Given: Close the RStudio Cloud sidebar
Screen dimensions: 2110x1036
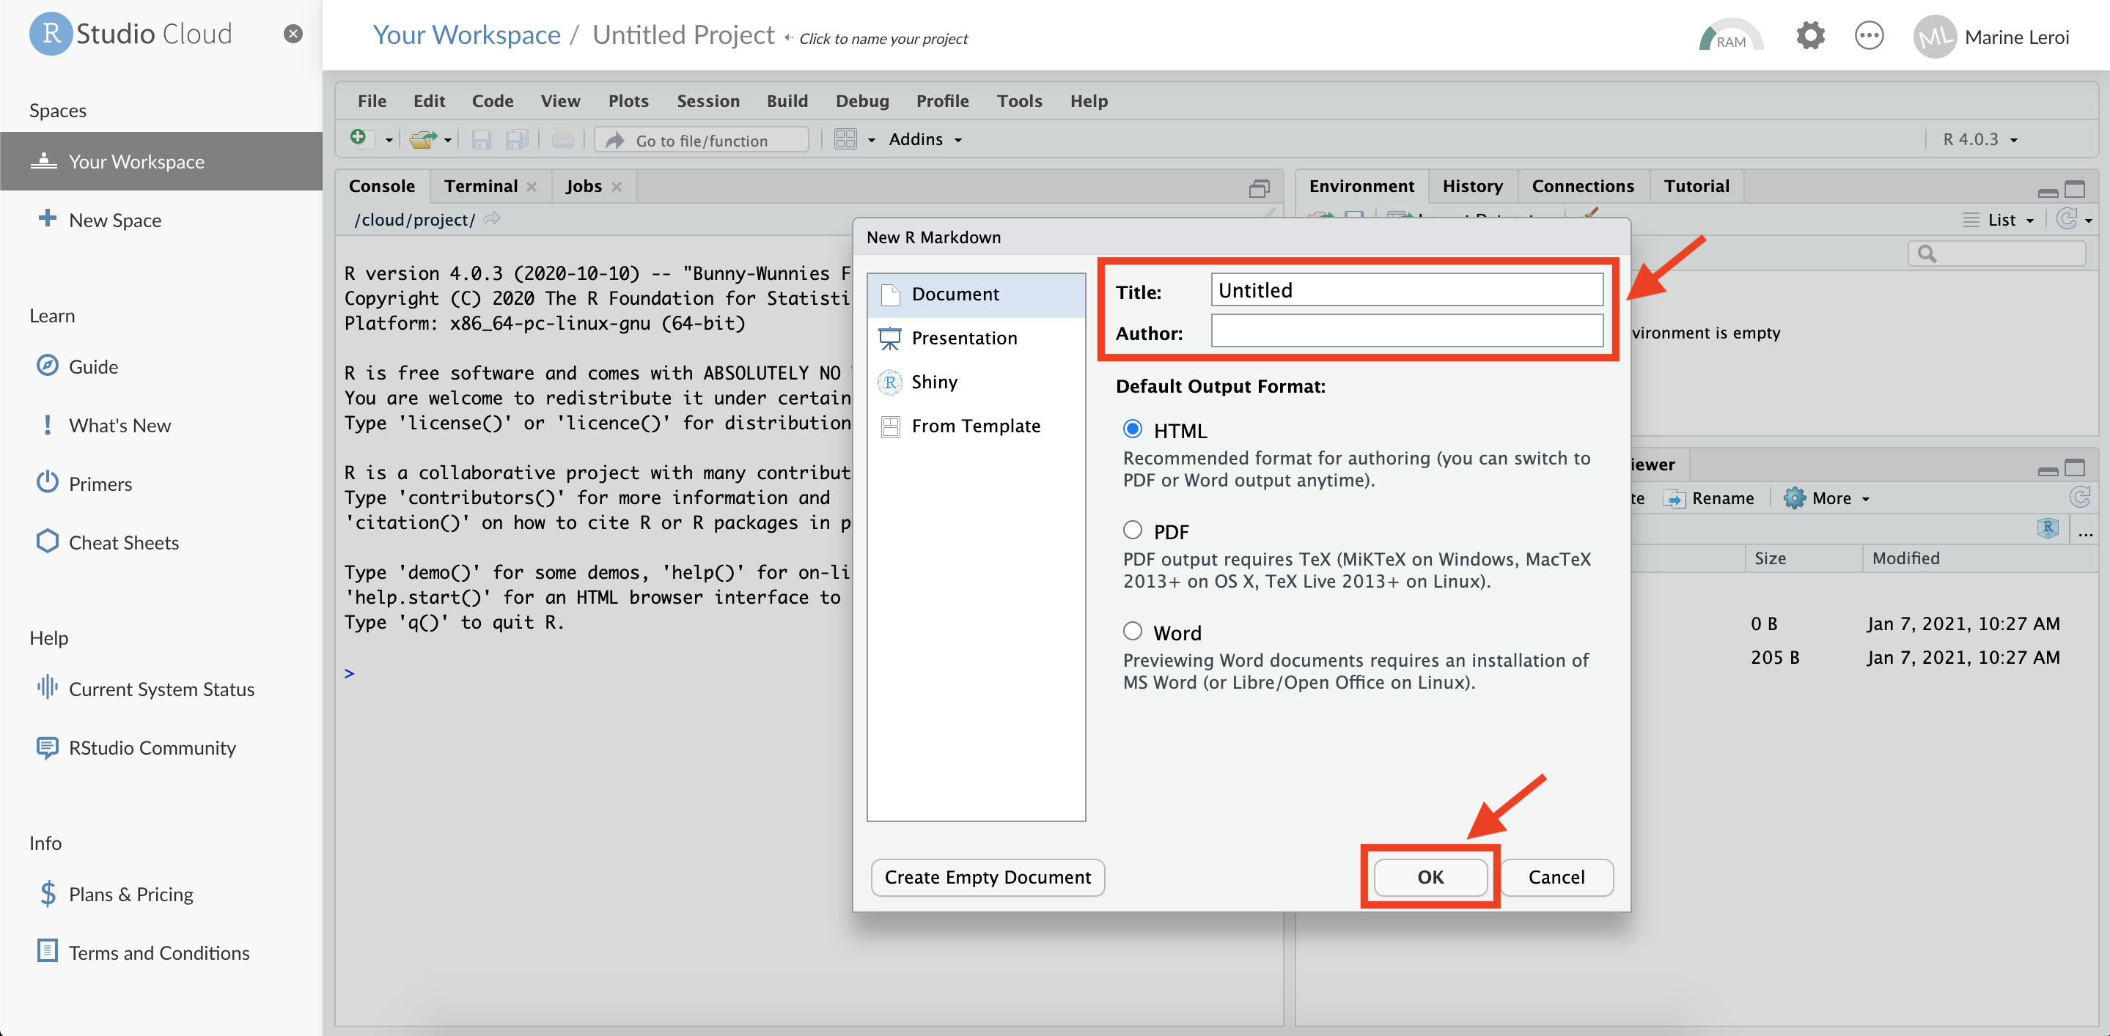Looking at the screenshot, I should pos(293,34).
